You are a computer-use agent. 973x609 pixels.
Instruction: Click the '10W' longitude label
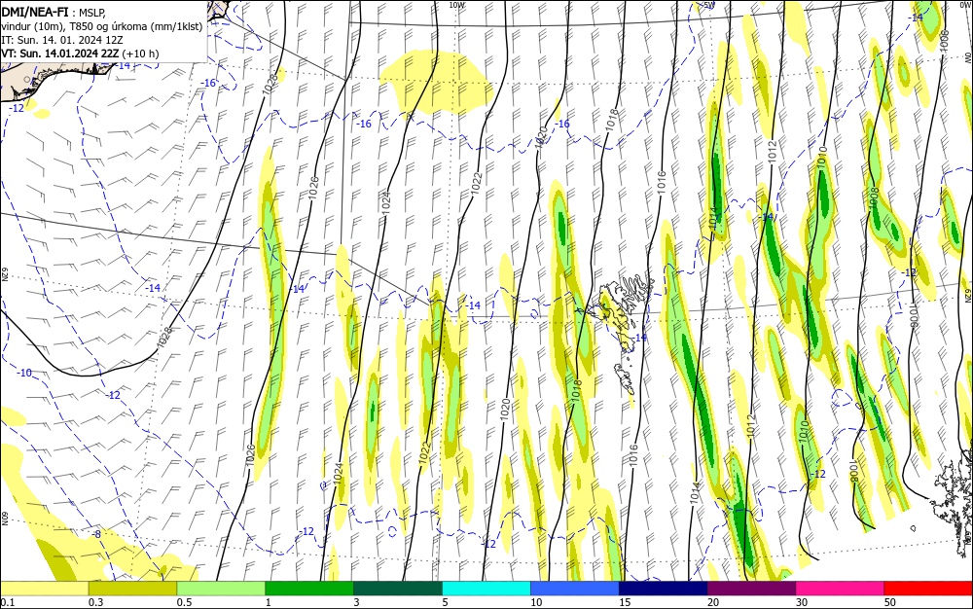click(456, 5)
